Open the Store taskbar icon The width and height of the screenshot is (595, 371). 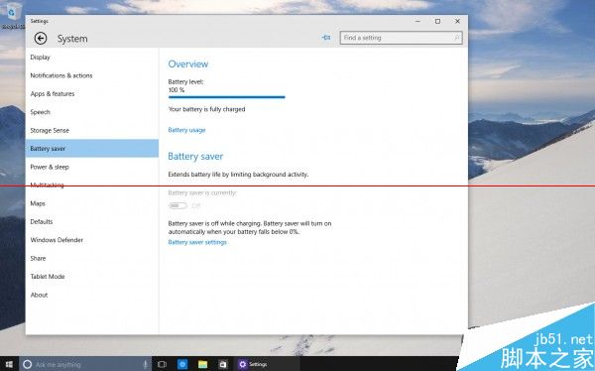click(223, 364)
